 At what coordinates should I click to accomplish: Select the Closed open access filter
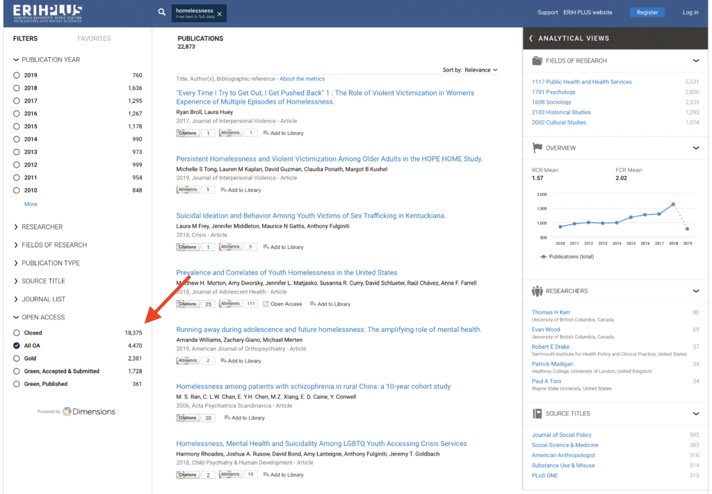pyautogui.click(x=17, y=333)
